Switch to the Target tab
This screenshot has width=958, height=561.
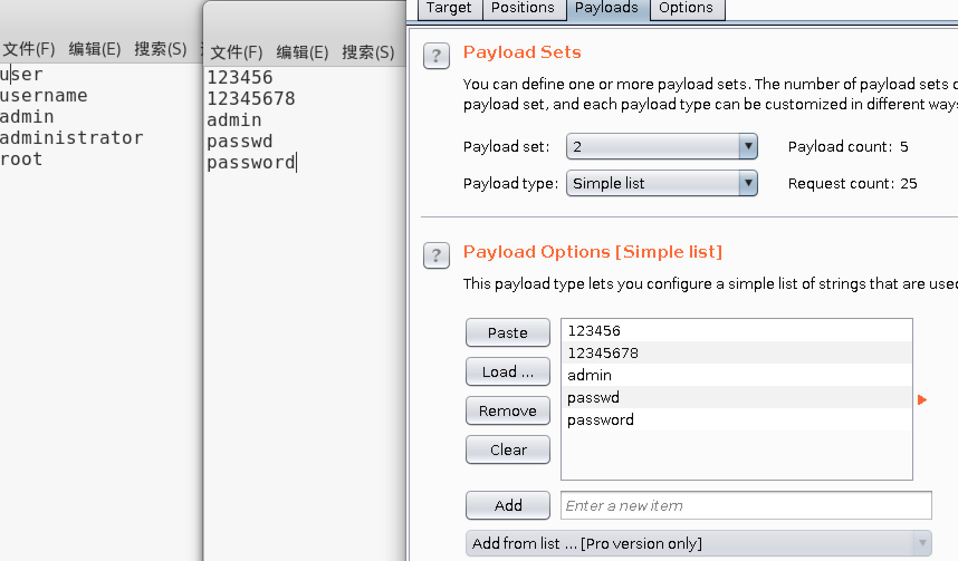pyautogui.click(x=449, y=7)
